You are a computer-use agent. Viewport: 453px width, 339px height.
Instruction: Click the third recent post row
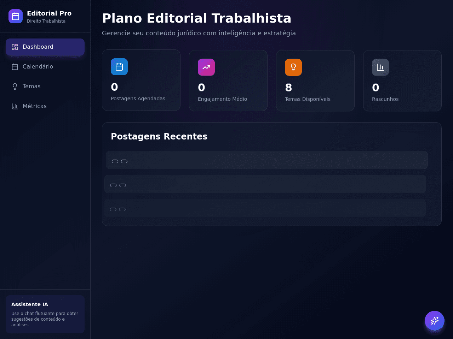click(x=265, y=208)
